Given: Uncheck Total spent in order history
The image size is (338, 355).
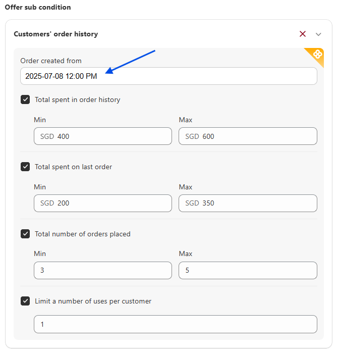Looking at the screenshot, I should point(25,99).
